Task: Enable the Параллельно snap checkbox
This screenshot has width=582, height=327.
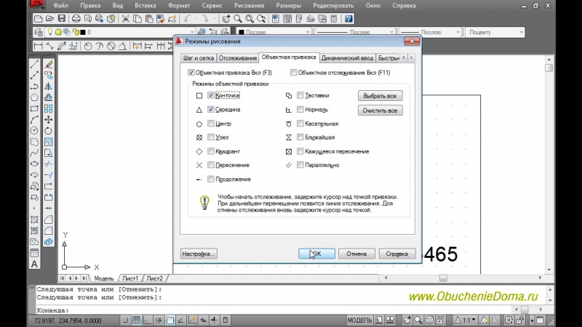Action: point(300,165)
